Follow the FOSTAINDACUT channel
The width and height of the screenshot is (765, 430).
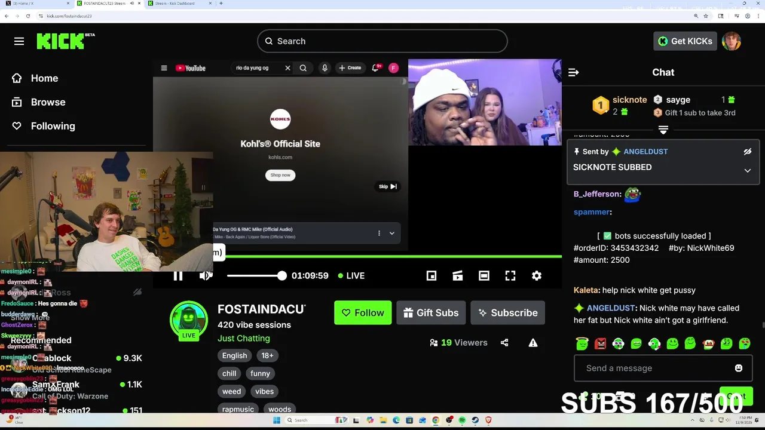(x=363, y=313)
